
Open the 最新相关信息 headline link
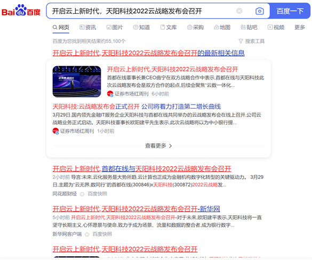(148, 53)
